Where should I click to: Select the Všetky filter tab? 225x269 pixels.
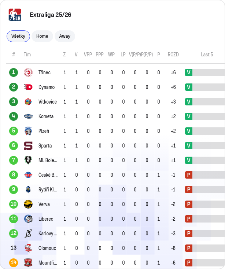[18, 36]
